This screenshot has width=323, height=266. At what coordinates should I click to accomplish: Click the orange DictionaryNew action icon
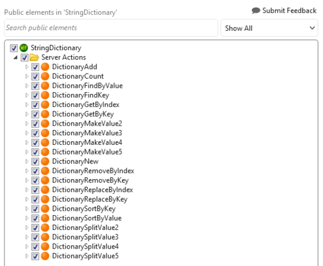pos(45,161)
